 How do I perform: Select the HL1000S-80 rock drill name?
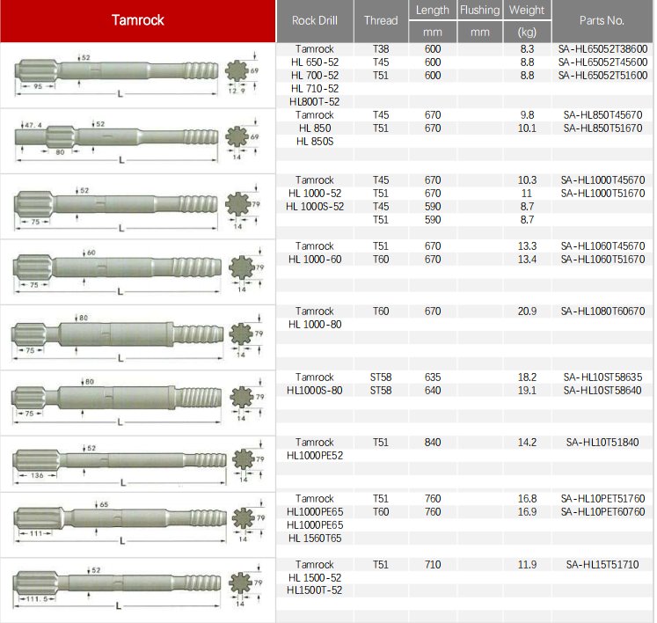[x=315, y=391]
